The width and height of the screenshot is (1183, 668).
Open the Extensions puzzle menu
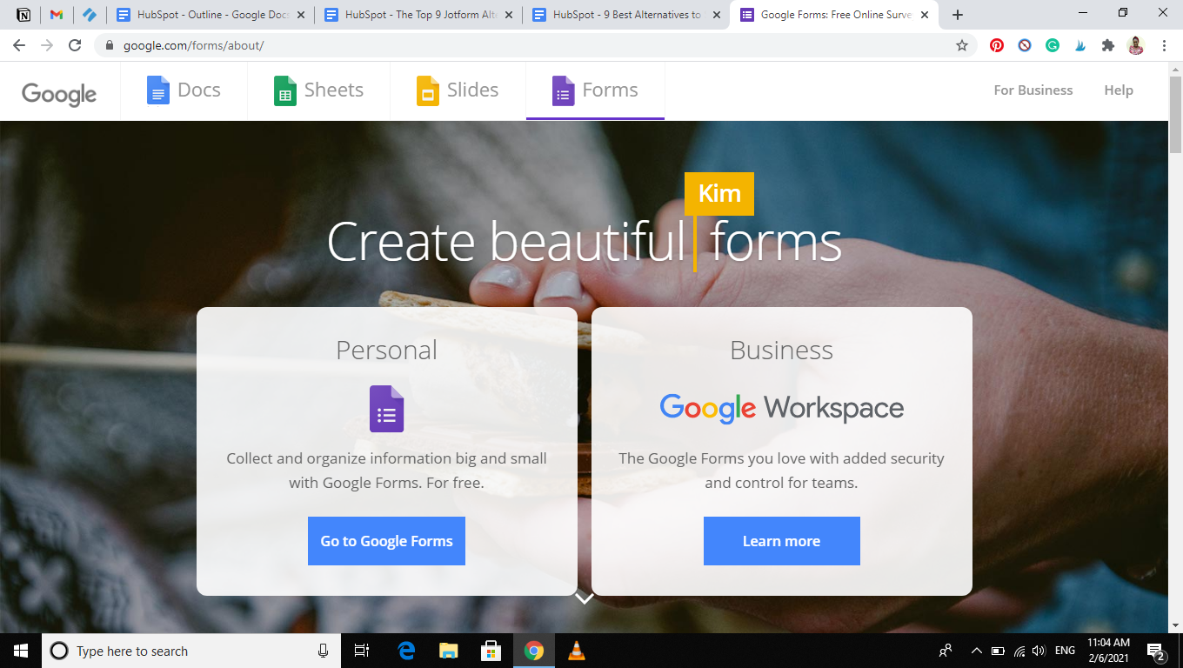tap(1108, 45)
